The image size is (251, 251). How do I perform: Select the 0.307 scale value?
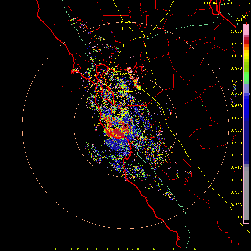tap(236, 192)
